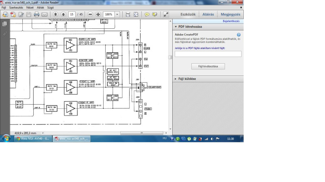Open the Nézet menu
Viewport: 325px width, 182px height.
coord(30,7)
